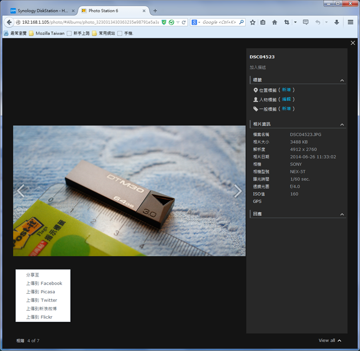Click the GPS info label

(257, 202)
